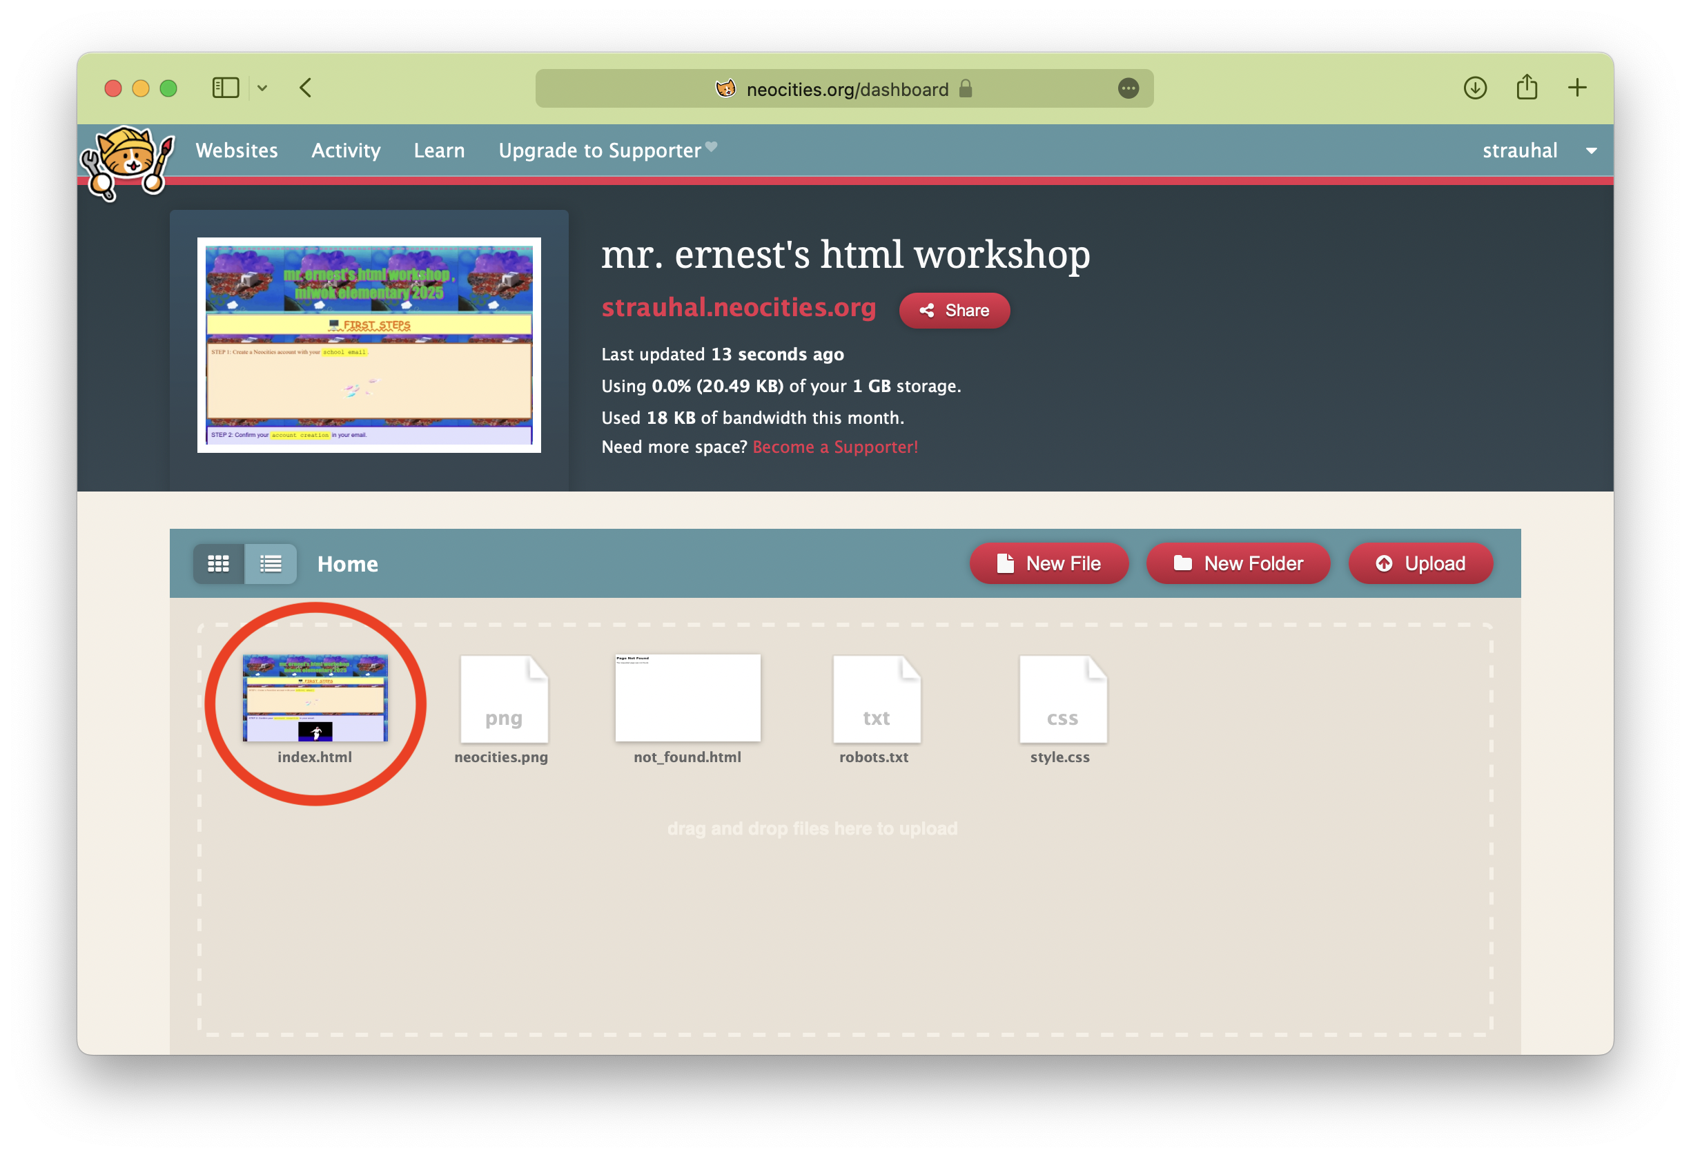This screenshot has width=1691, height=1157.
Task: Click the Upload button
Action: 1420,564
